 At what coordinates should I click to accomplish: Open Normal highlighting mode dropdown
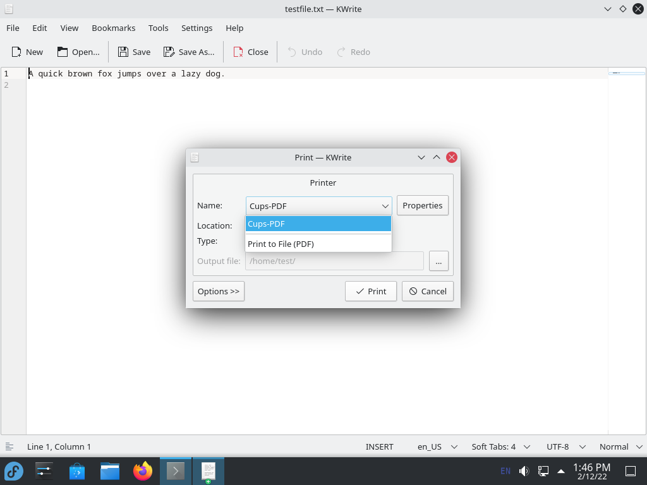pos(621,446)
